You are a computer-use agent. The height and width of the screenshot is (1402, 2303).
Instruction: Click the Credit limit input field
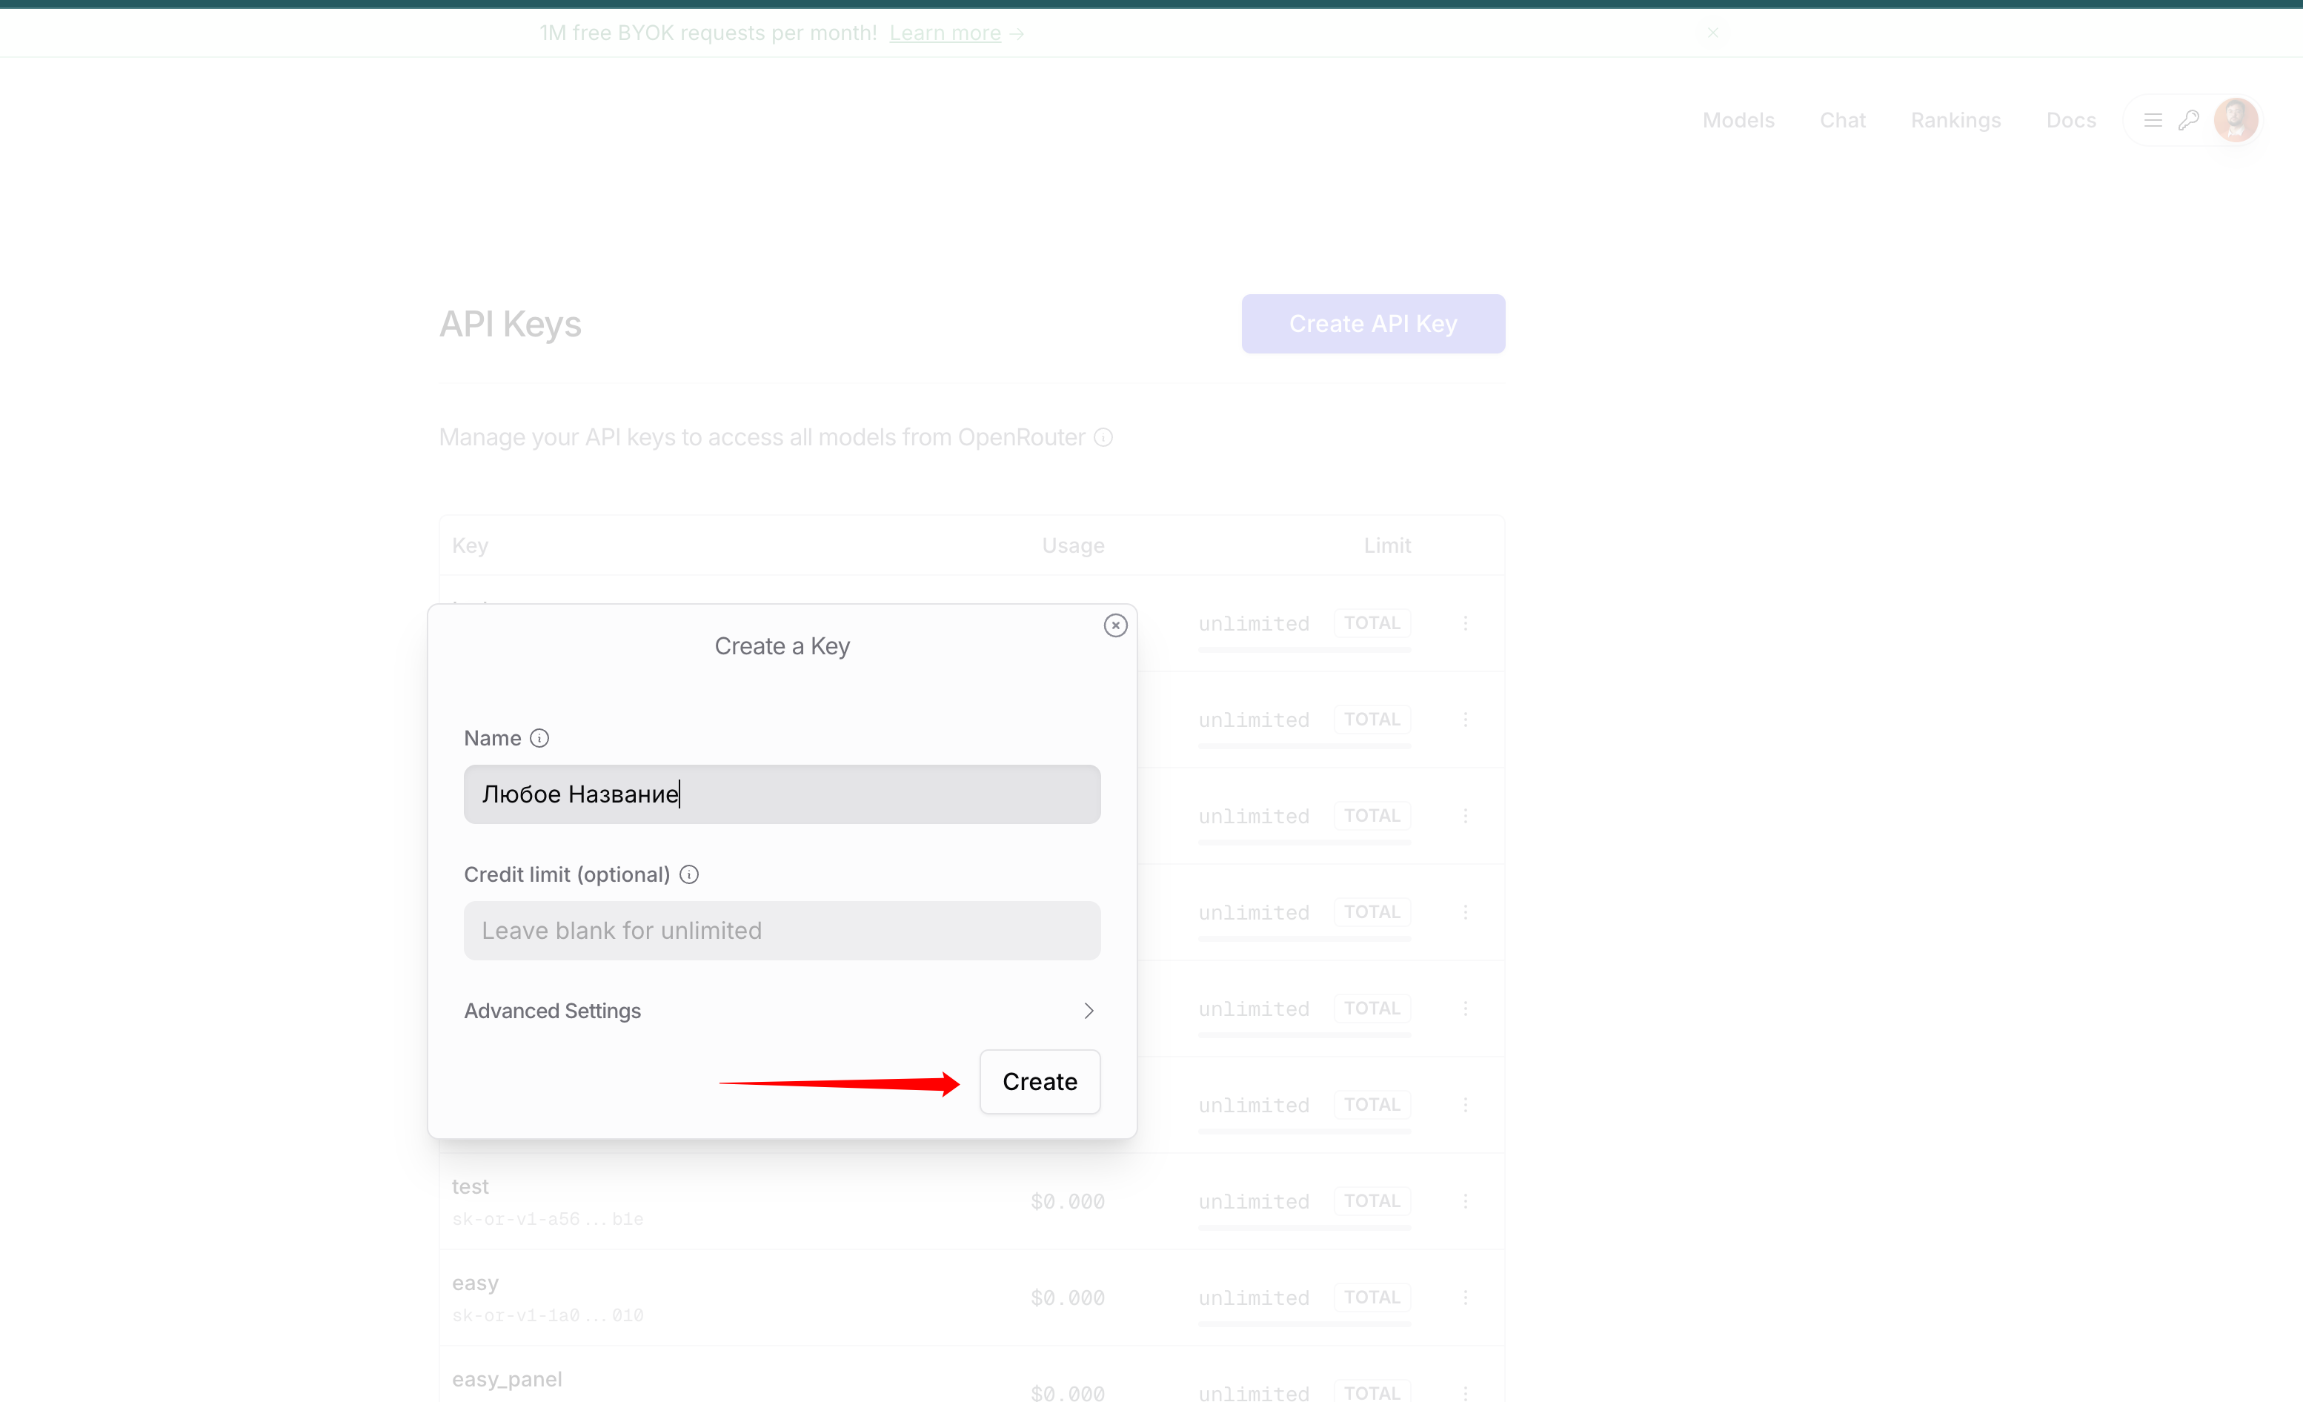781,931
